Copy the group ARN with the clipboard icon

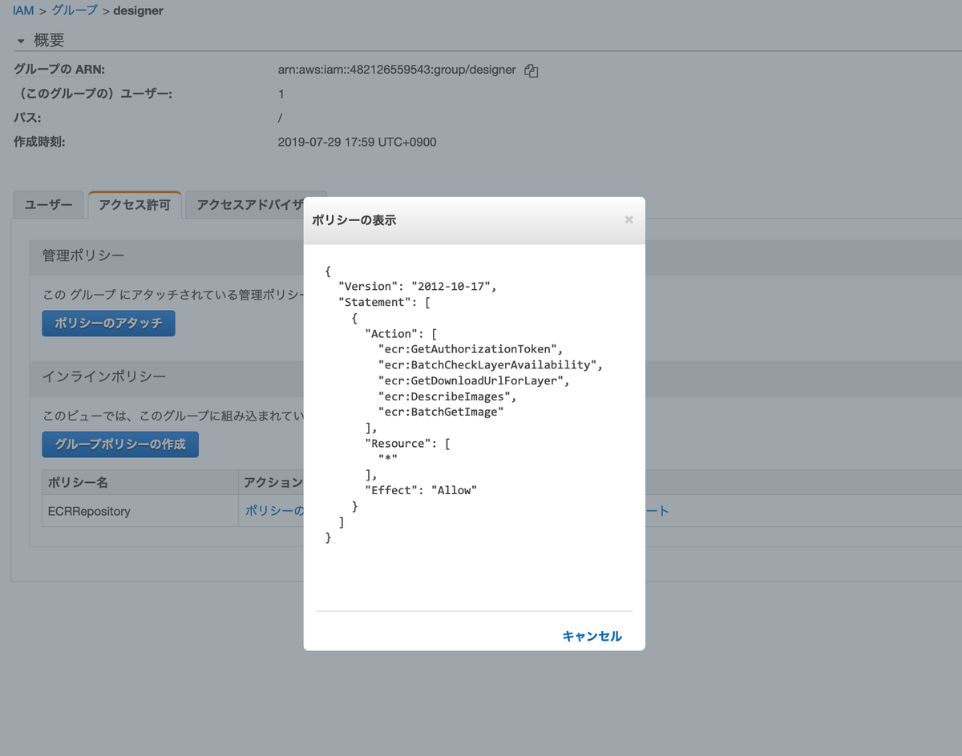pyautogui.click(x=531, y=70)
